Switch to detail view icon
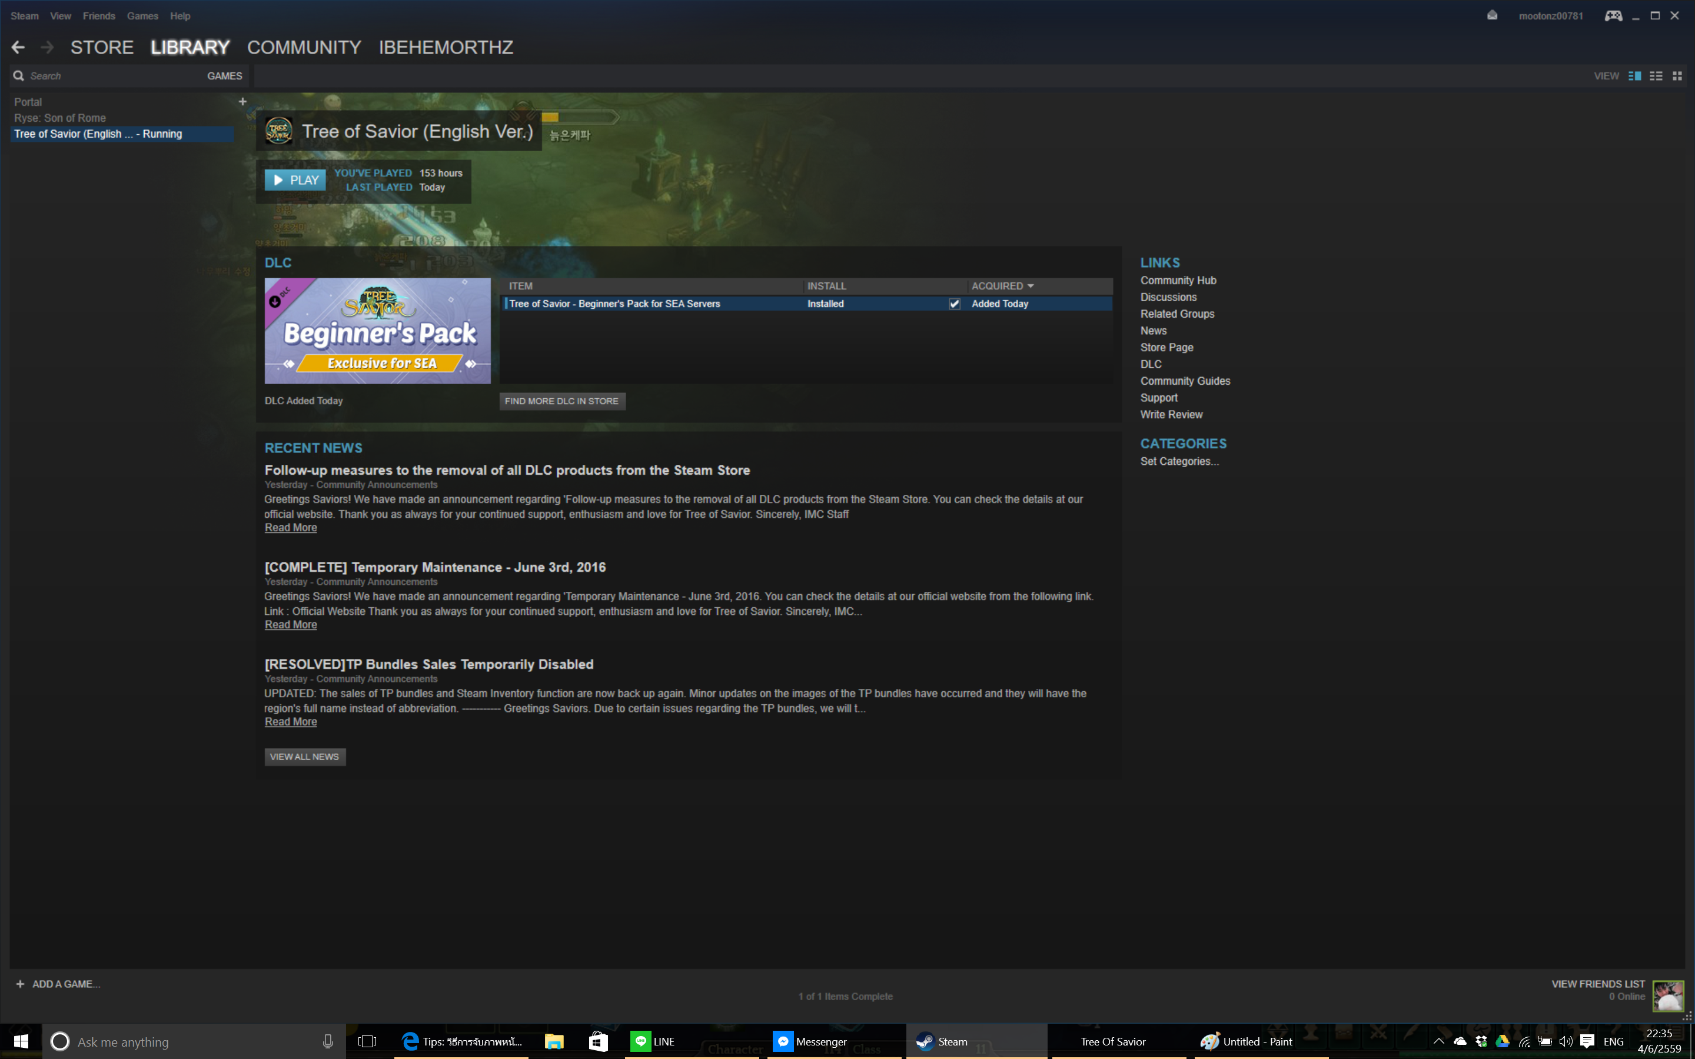 1635,76
